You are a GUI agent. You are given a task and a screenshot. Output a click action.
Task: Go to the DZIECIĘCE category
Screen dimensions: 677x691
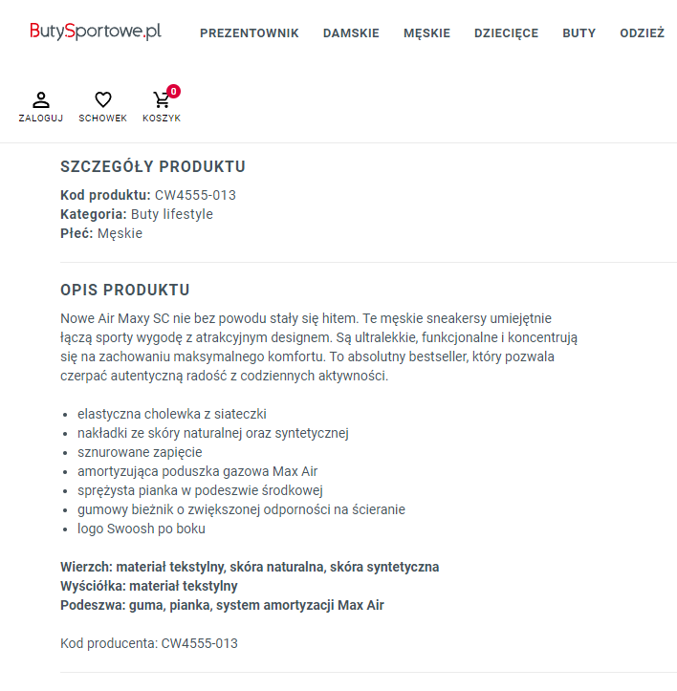click(507, 33)
